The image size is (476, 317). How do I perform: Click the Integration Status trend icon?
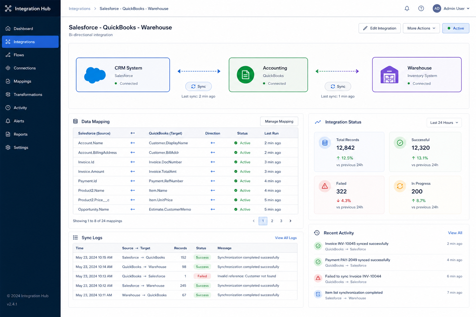318,122
